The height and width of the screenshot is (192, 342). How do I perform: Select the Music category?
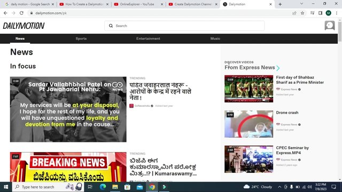[215, 38]
